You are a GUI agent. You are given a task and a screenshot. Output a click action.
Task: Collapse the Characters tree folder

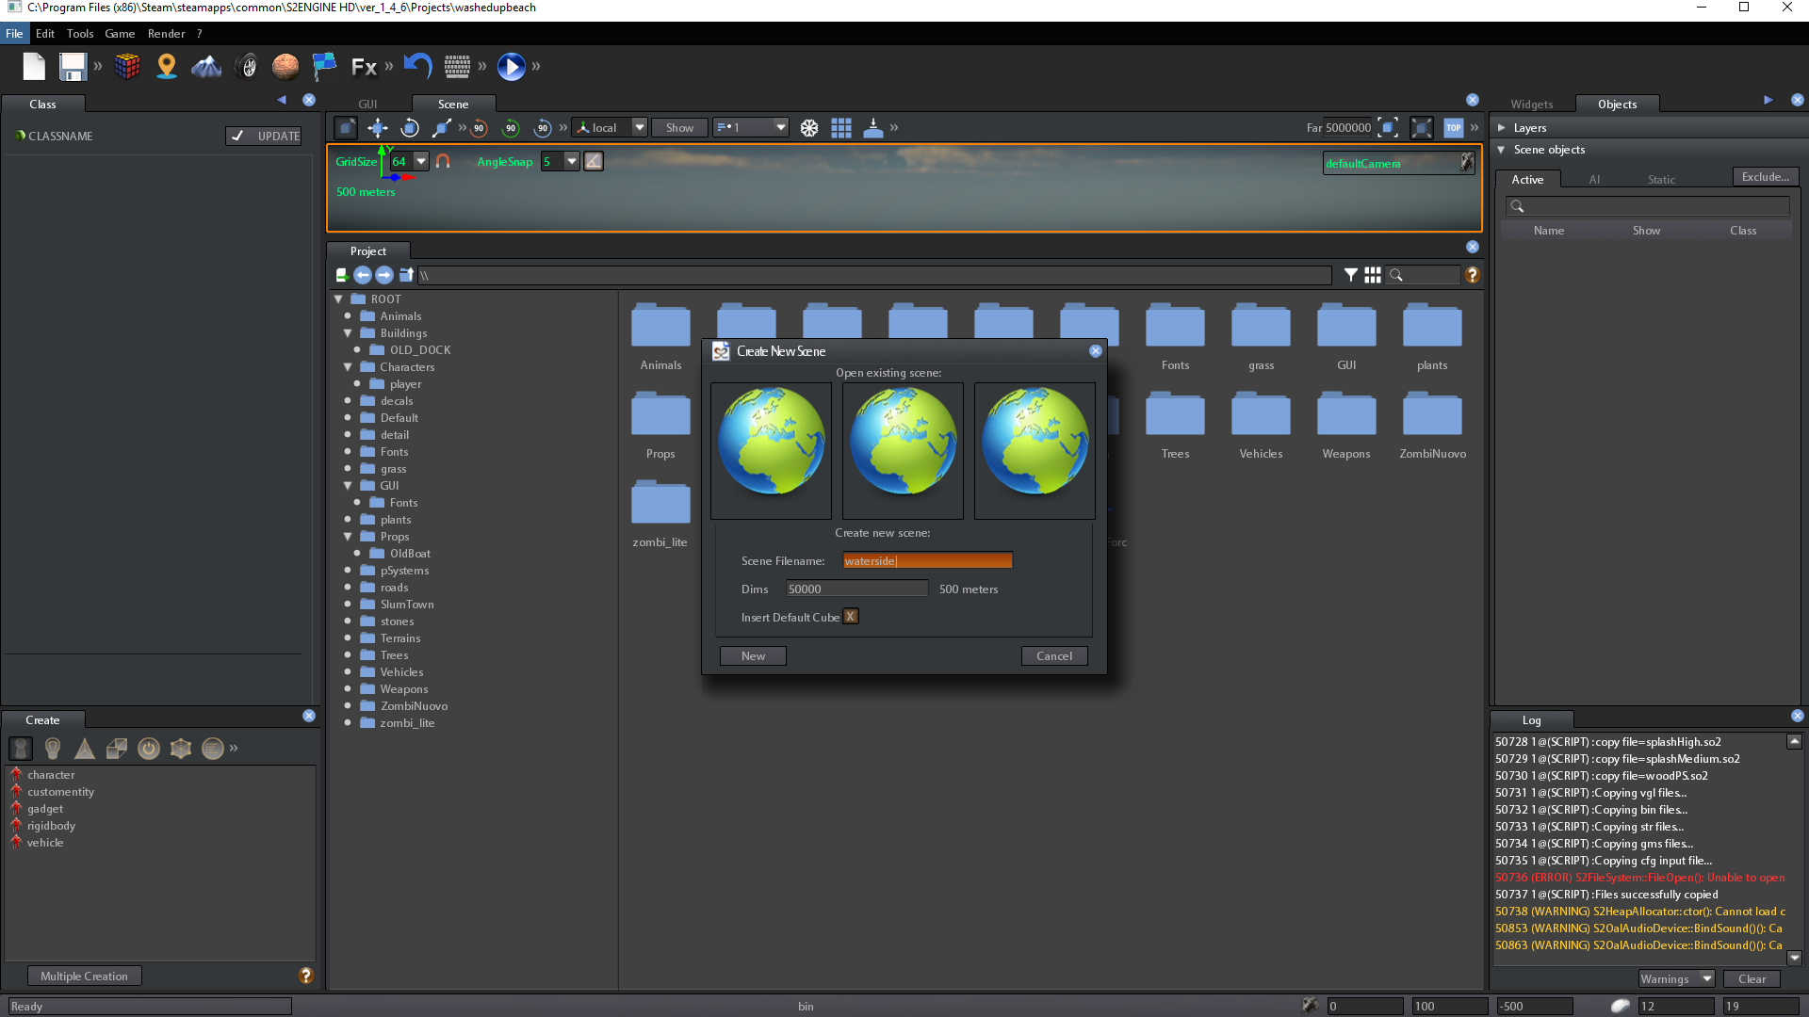[348, 367]
